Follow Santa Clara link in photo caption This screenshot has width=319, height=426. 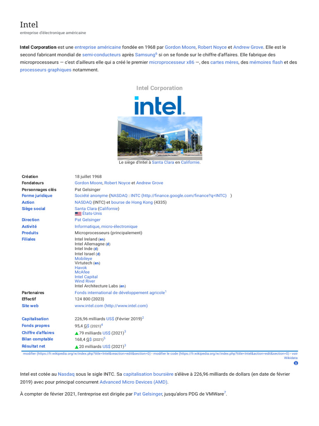[x=163, y=163]
